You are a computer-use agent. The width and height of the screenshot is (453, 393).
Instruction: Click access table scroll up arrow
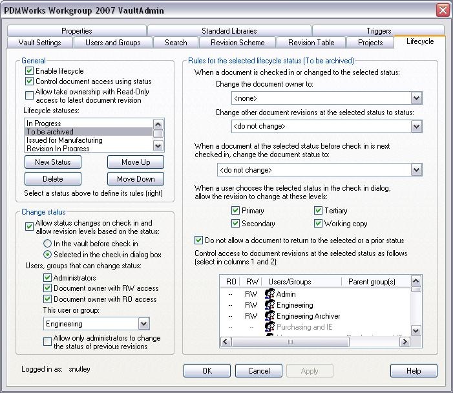coord(416,281)
